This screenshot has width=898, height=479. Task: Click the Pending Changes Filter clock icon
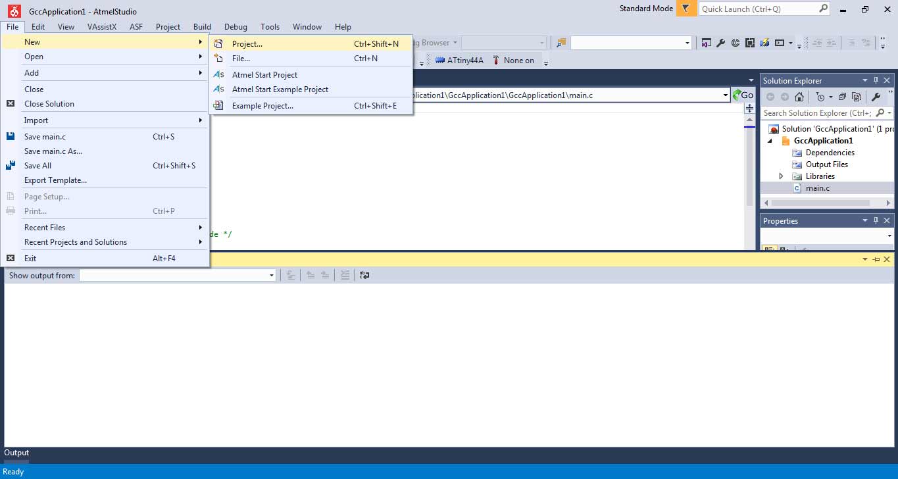(x=820, y=97)
